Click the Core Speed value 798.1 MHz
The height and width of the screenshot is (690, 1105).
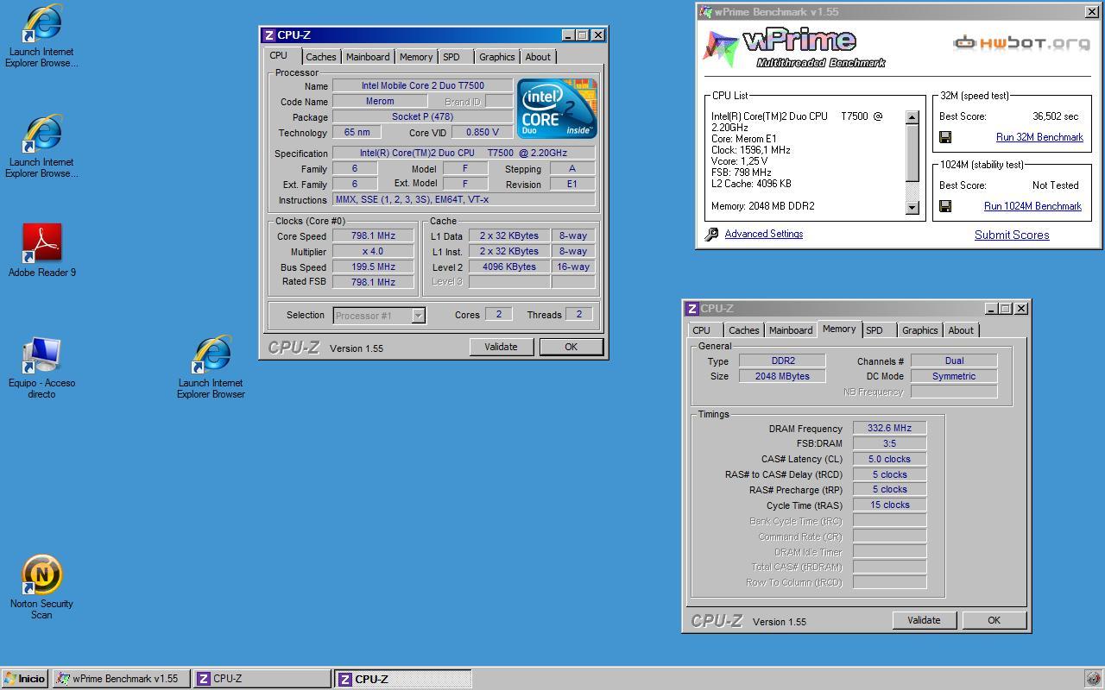[x=373, y=235]
